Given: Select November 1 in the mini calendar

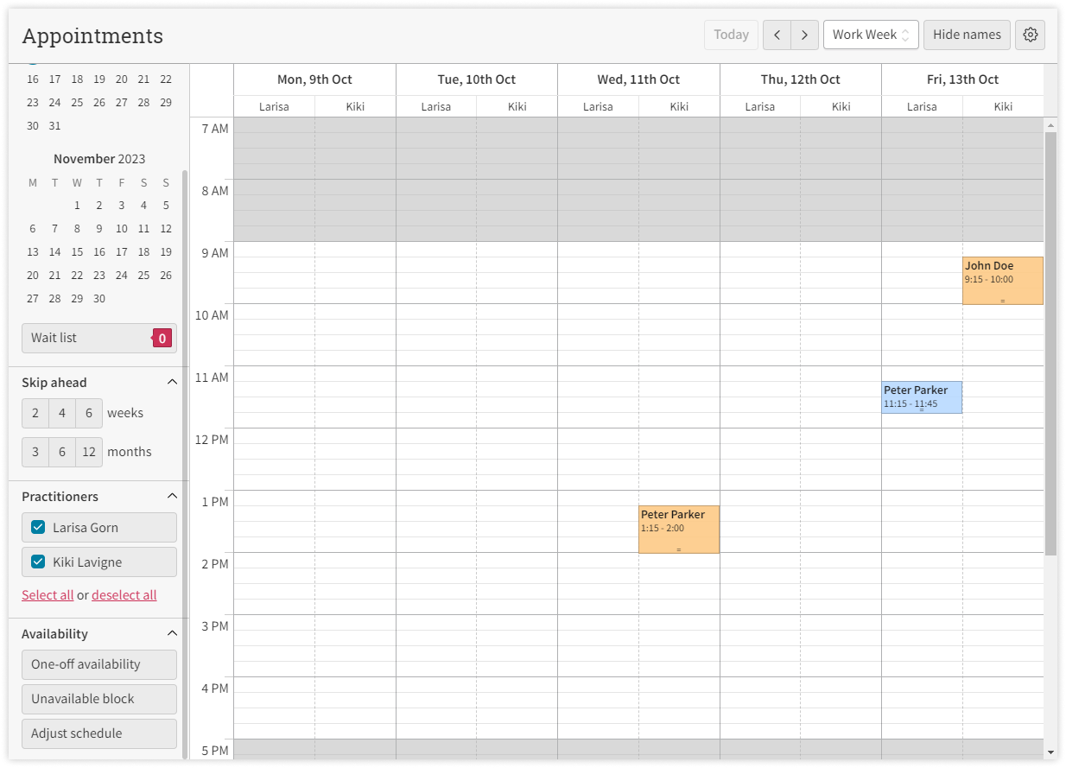Looking at the screenshot, I should click(77, 206).
